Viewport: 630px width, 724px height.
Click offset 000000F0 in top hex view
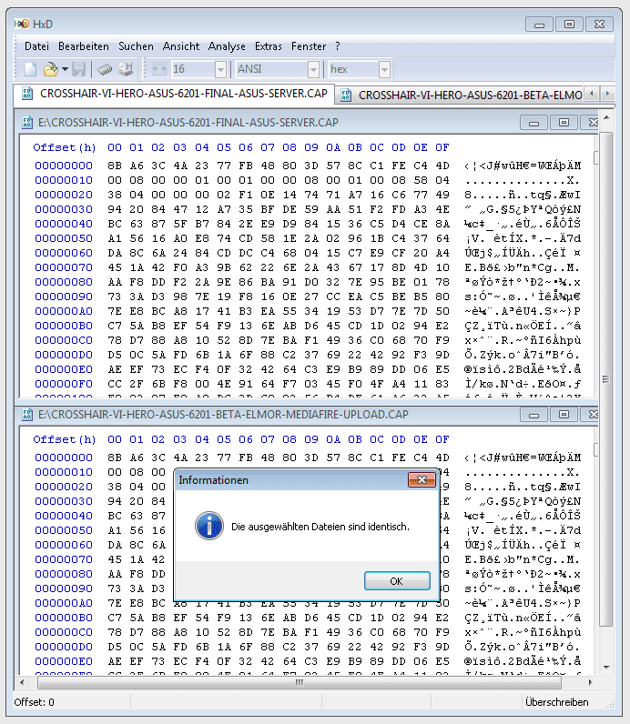64,384
